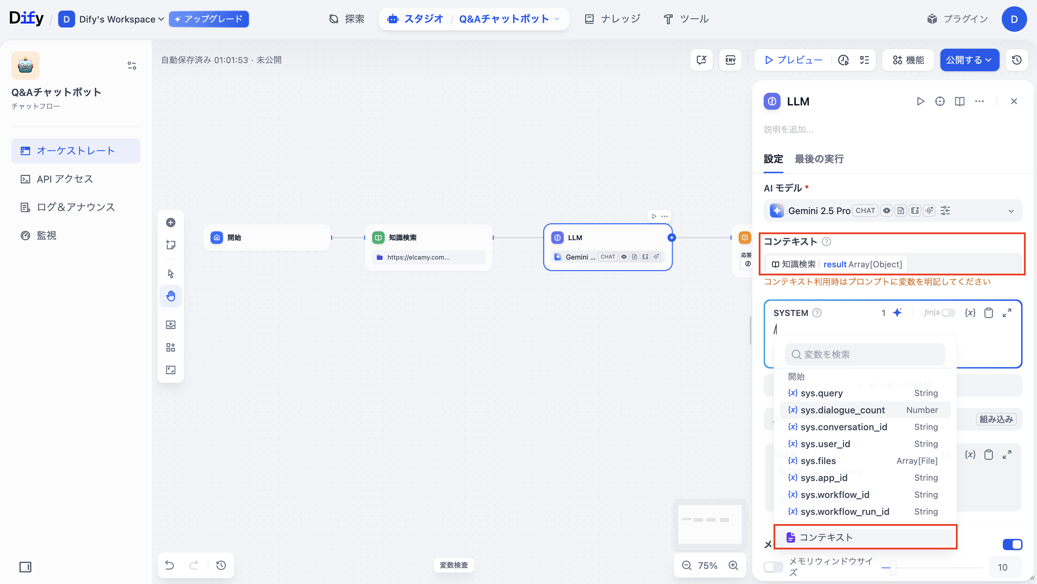This screenshot has height=584, width=1037.
Task: Expand the SYSTEM prompt editor
Action: (x=1007, y=313)
